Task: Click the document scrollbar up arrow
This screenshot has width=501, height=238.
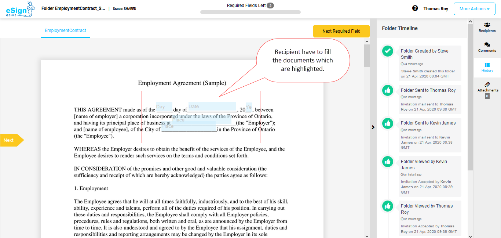Action: tap(367, 42)
